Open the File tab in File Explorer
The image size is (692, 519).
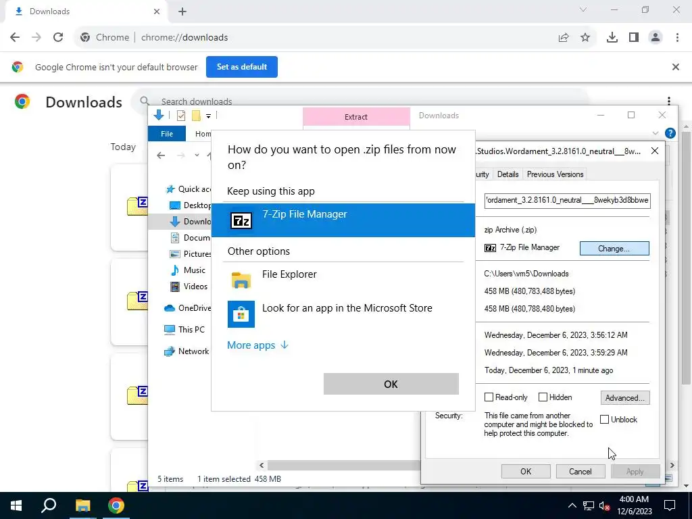167,134
